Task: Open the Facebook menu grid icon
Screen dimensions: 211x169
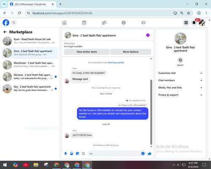Action: 186,22
